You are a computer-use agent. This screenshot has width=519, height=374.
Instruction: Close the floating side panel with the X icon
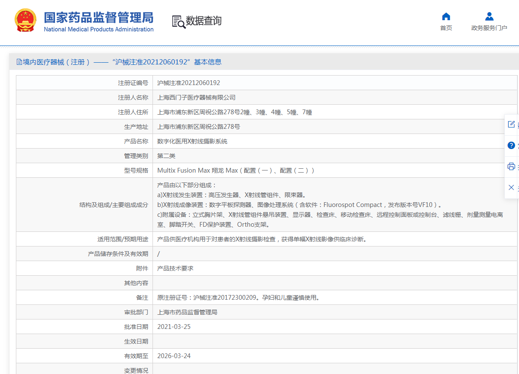(511, 187)
